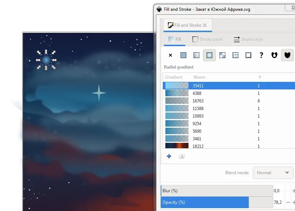The height and width of the screenshot is (211, 295).
Task: Choose the Linear gradient fill type
Action: [x=196, y=55]
